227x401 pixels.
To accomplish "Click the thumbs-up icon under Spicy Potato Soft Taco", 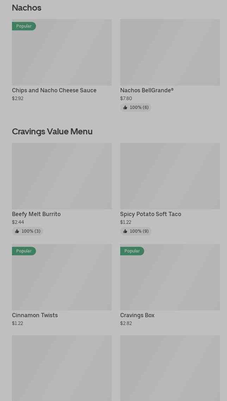I will point(125,231).
